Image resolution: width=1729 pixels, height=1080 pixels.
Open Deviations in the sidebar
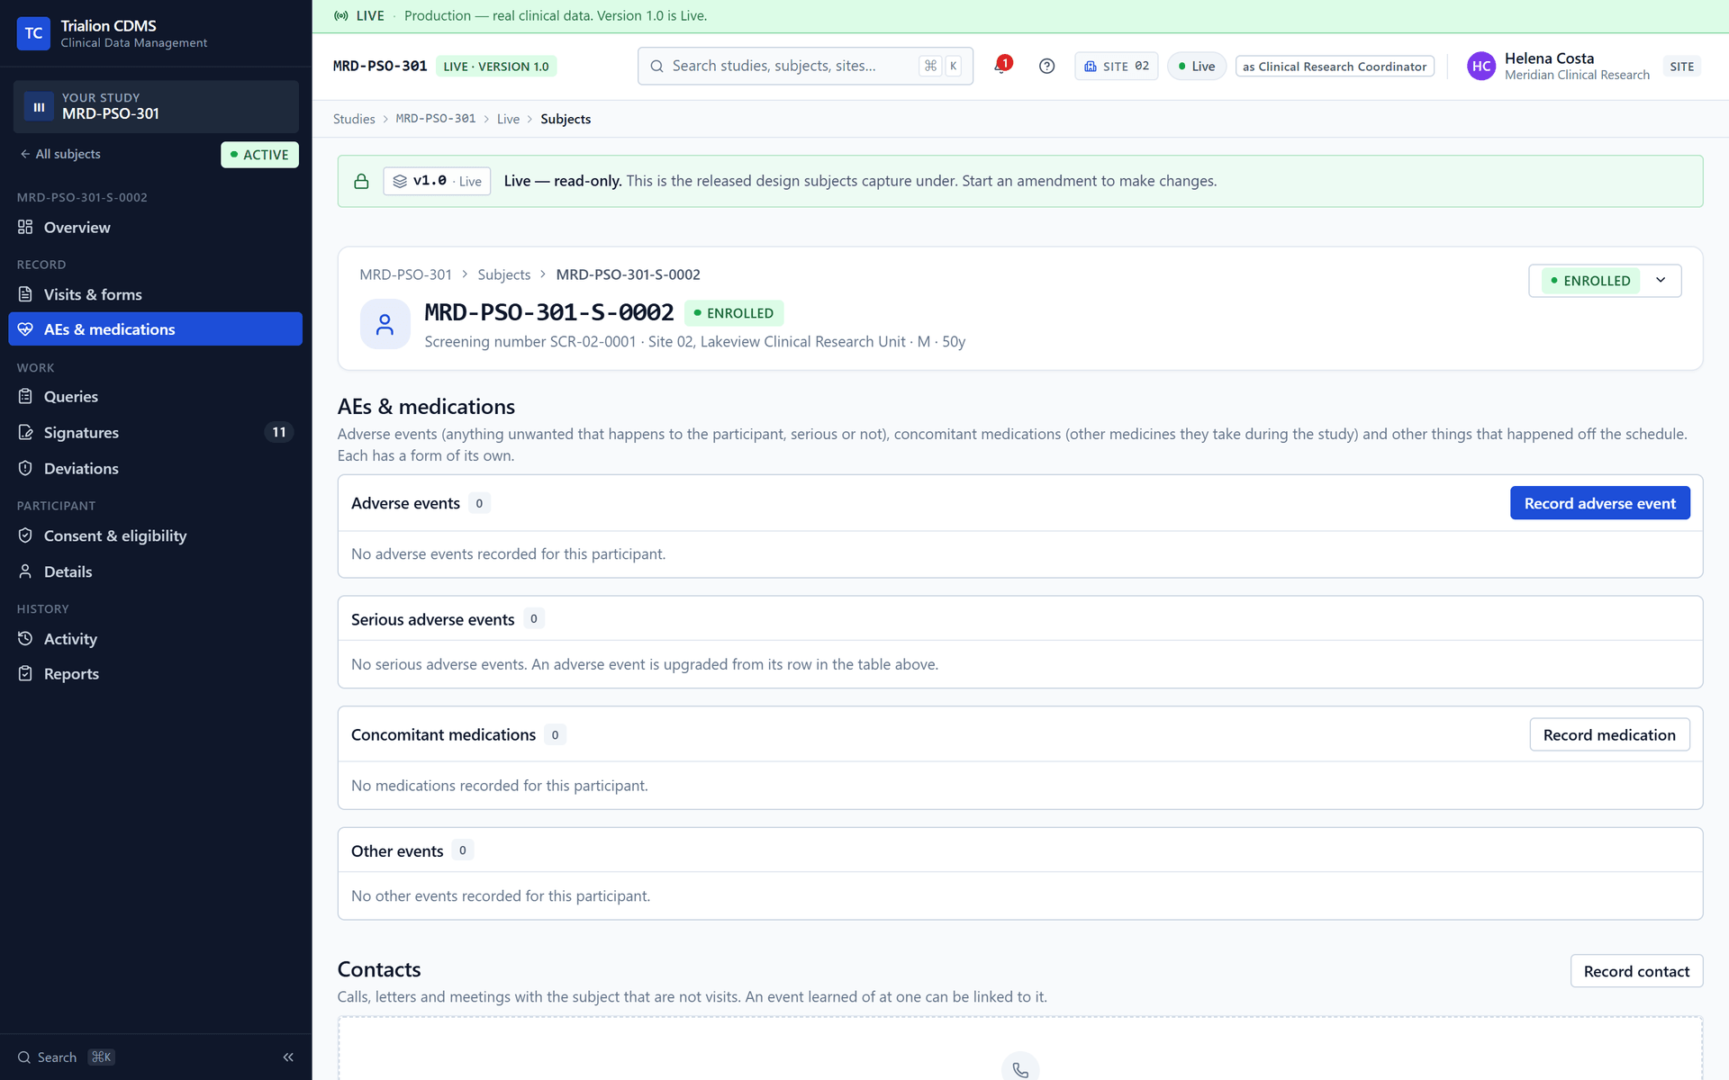pyautogui.click(x=155, y=469)
